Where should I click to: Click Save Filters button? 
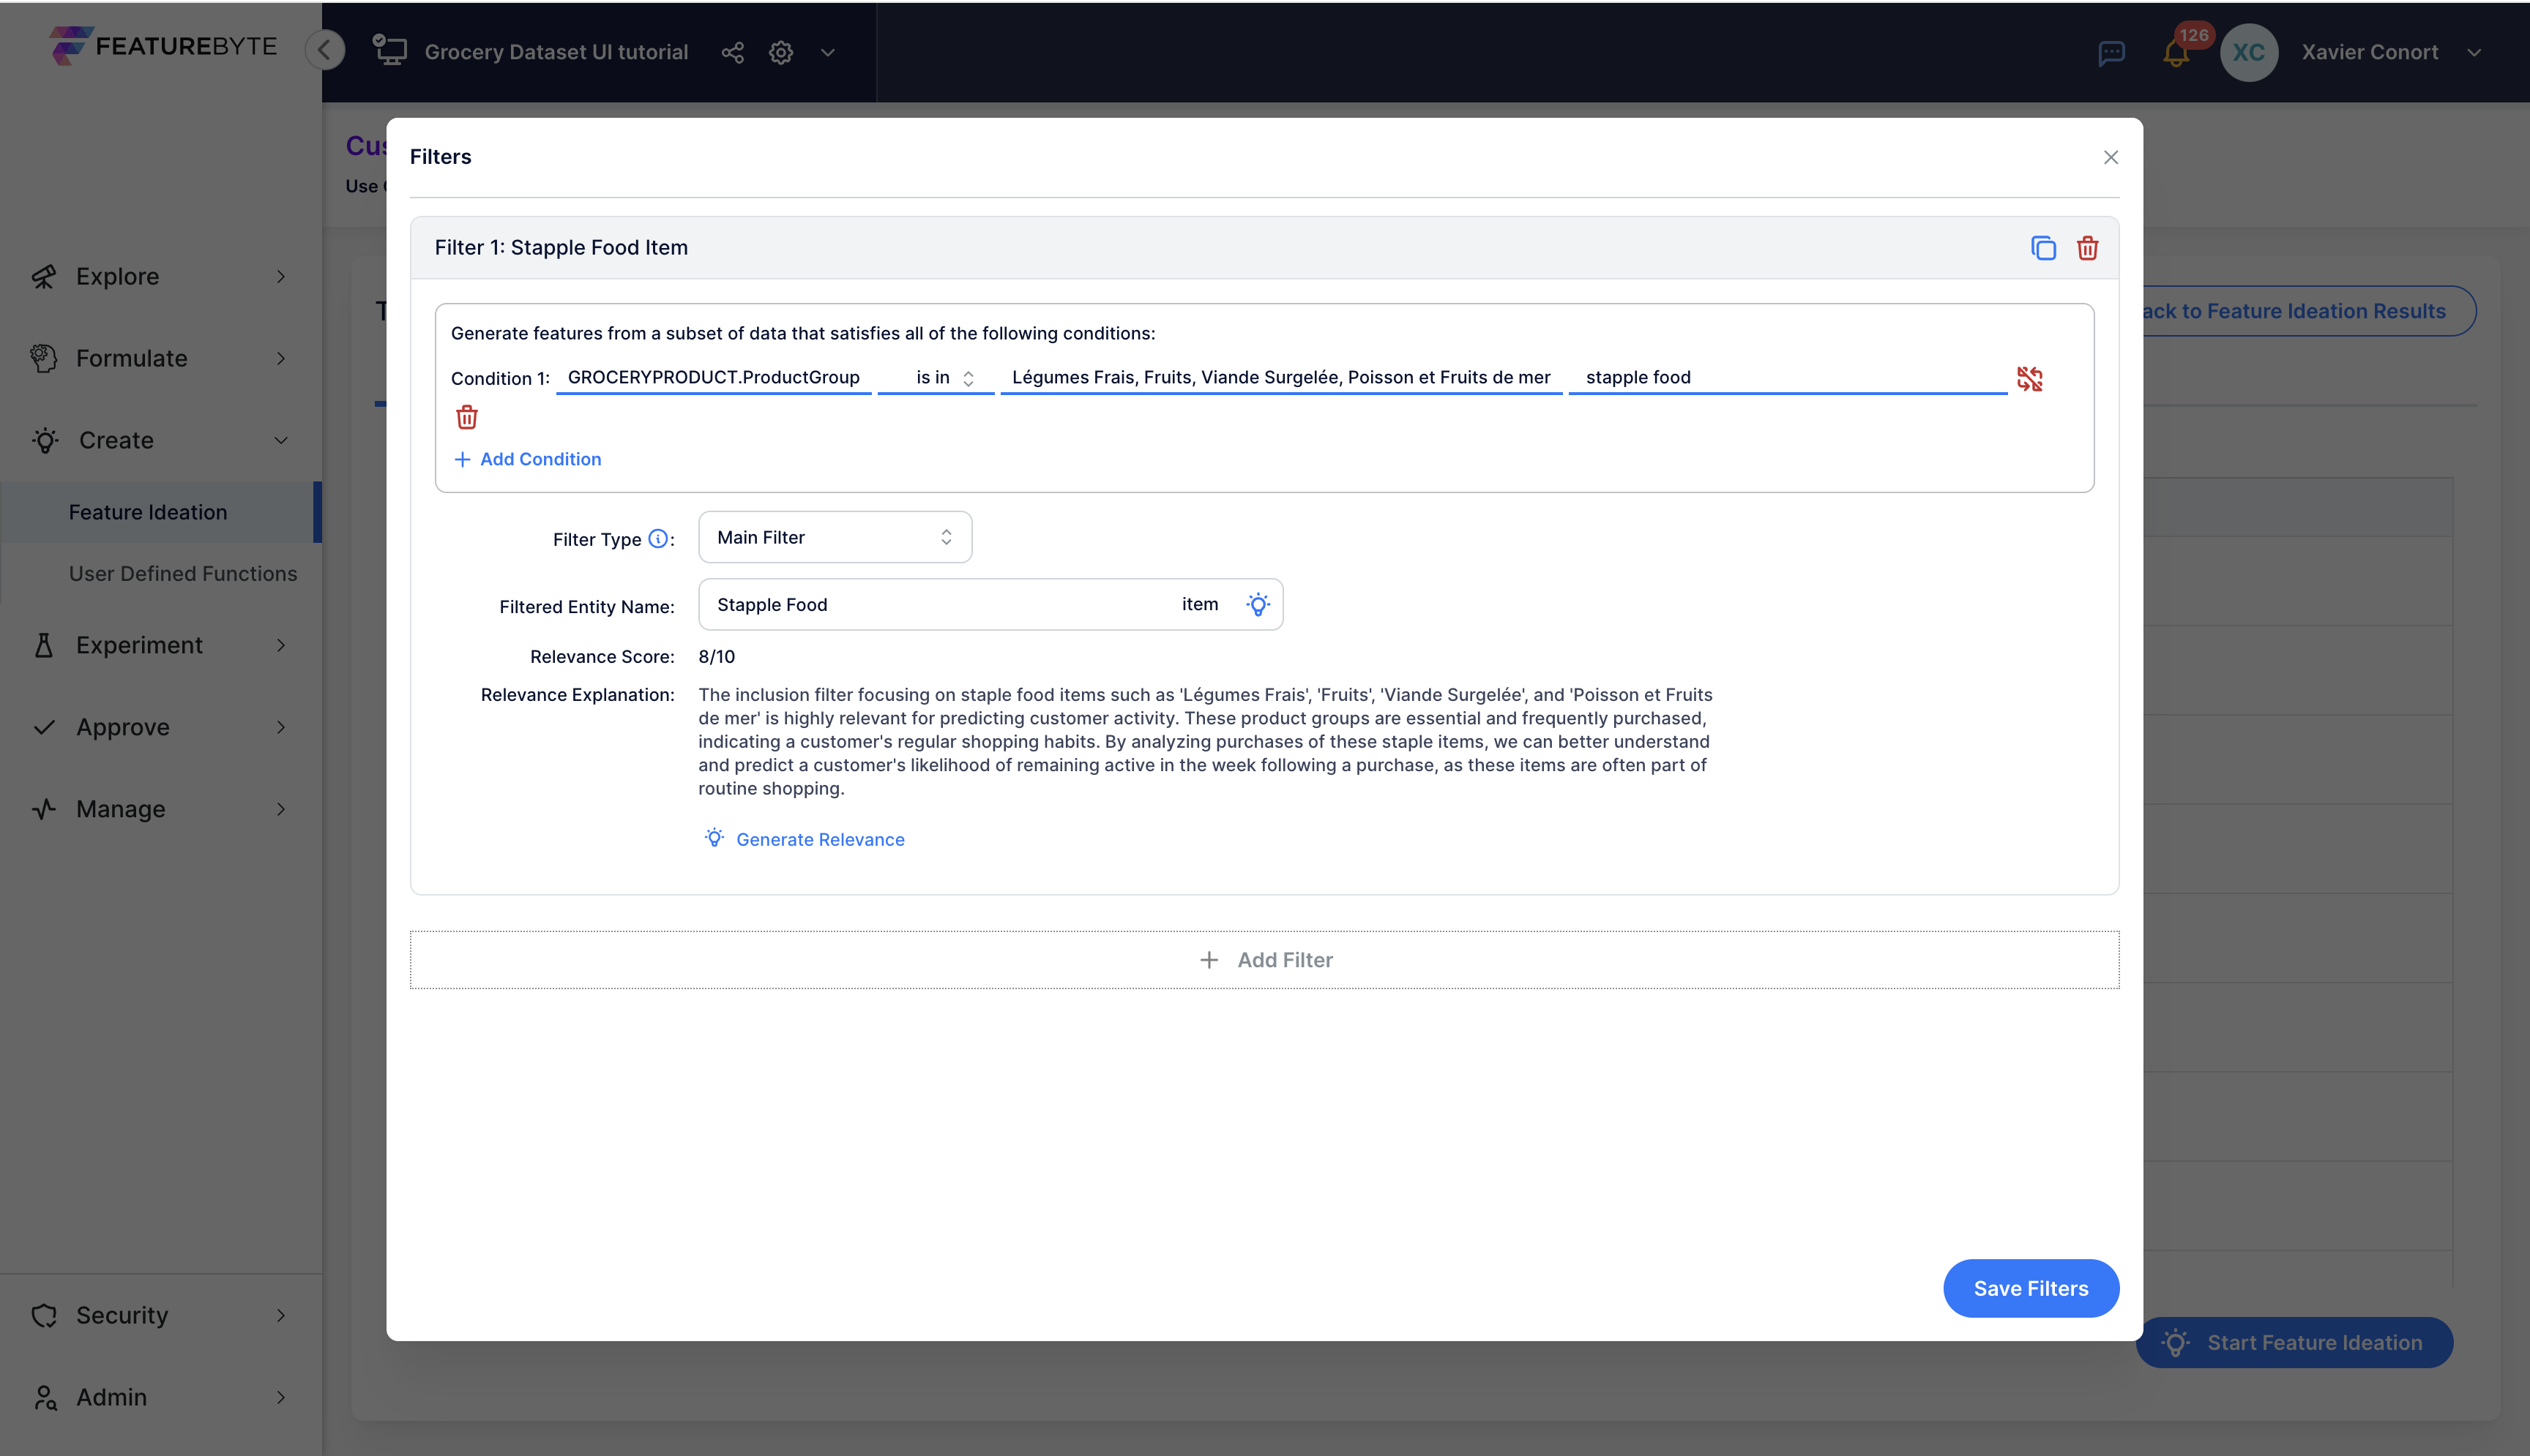point(2030,1288)
